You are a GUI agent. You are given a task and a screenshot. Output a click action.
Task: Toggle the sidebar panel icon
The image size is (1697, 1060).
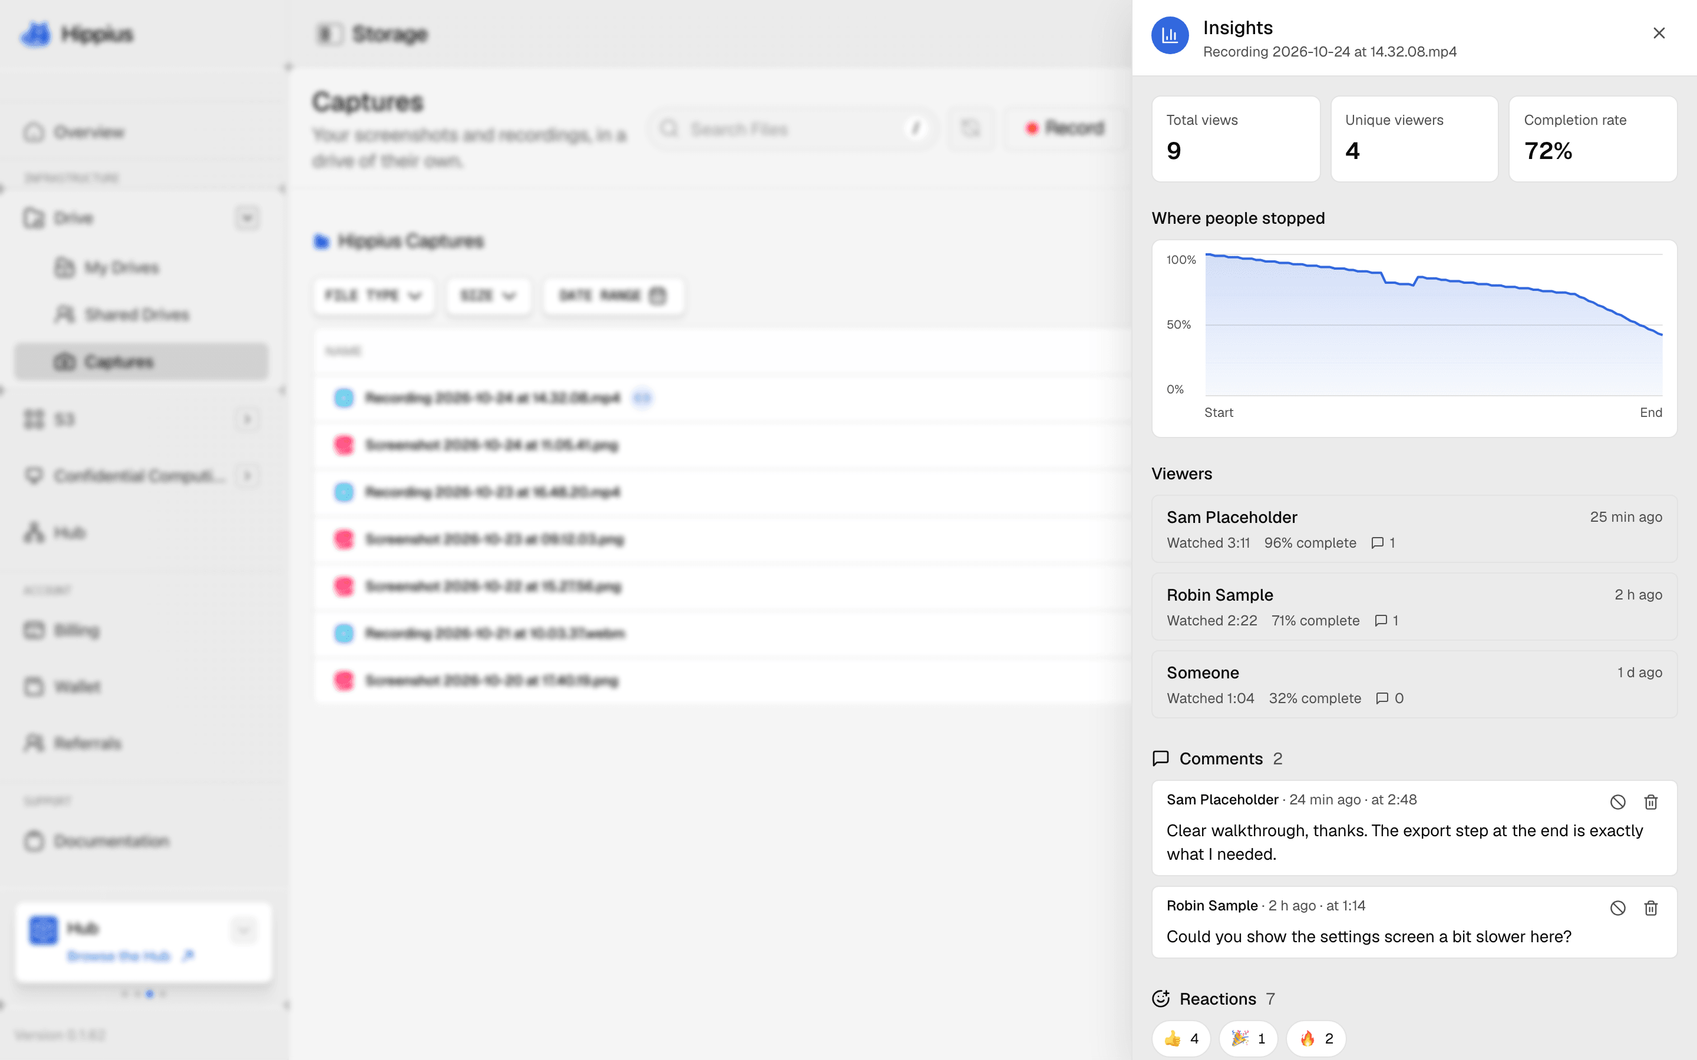coord(329,34)
